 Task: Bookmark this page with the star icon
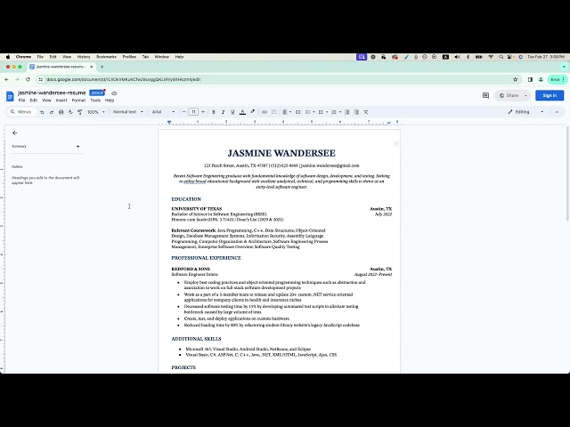click(515, 79)
